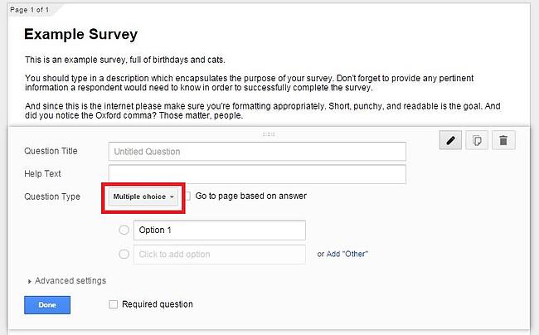539x335 pixels.
Task: Grab the drag handle dots at top
Action: (x=268, y=133)
